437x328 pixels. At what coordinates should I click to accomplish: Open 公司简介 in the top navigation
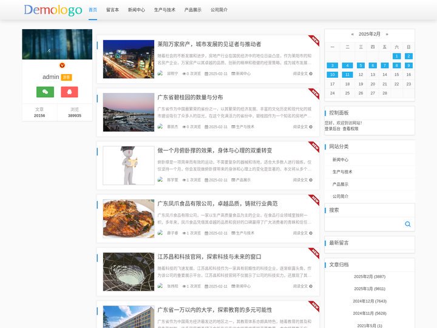[x=219, y=10]
